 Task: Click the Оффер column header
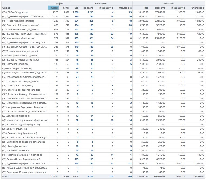point(6,8)
